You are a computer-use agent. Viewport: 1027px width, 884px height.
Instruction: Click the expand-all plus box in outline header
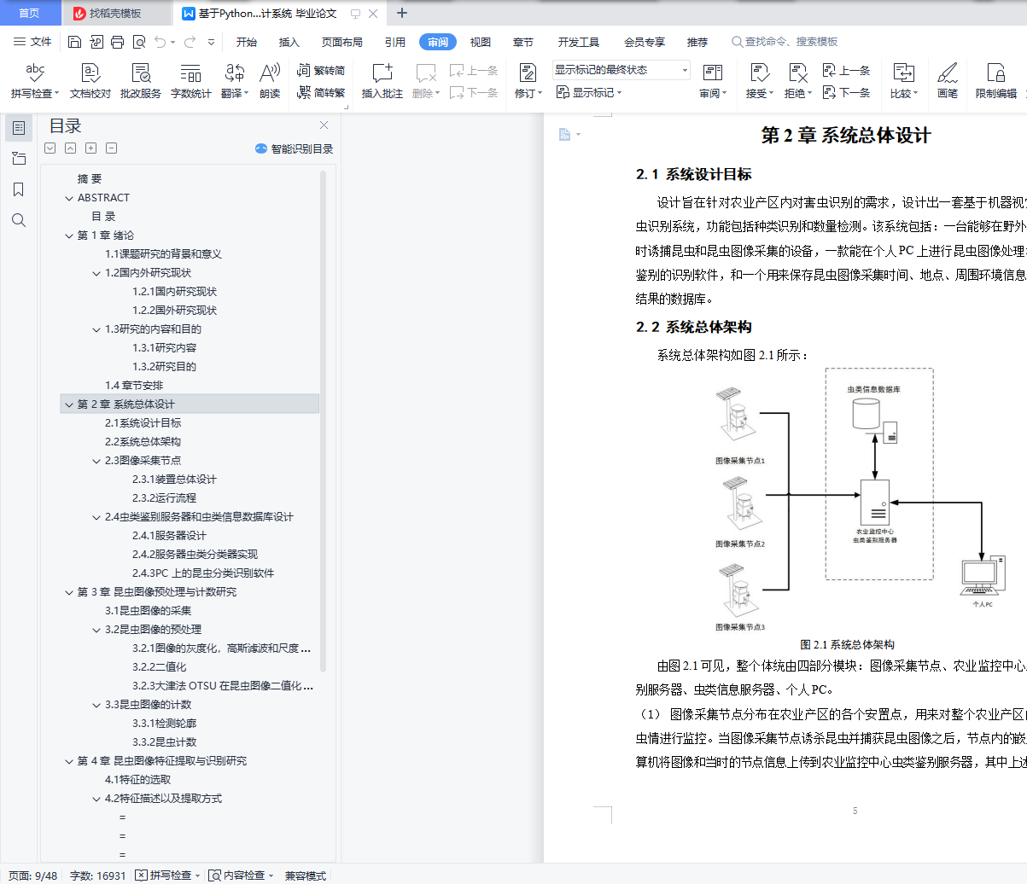point(90,148)
